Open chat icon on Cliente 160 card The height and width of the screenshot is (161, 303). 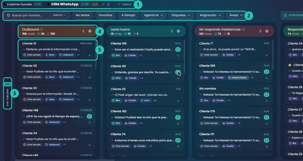tap(178, 50)
